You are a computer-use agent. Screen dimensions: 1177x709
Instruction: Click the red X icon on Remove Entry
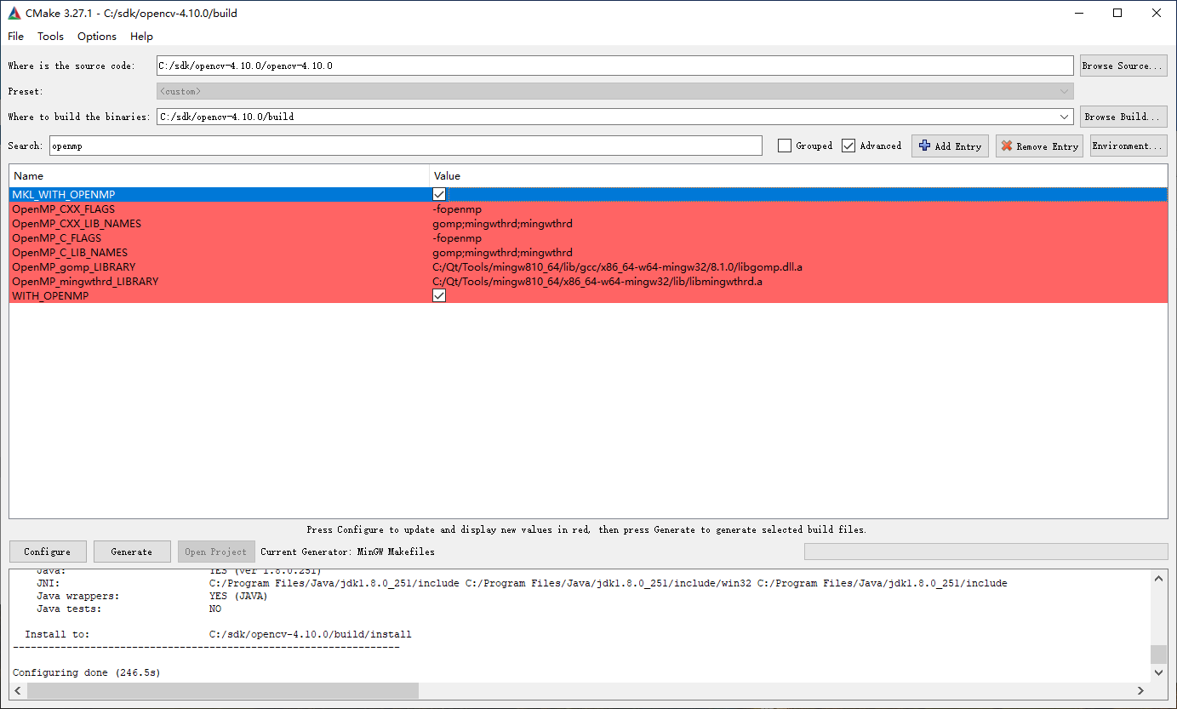coord(1008,146)
